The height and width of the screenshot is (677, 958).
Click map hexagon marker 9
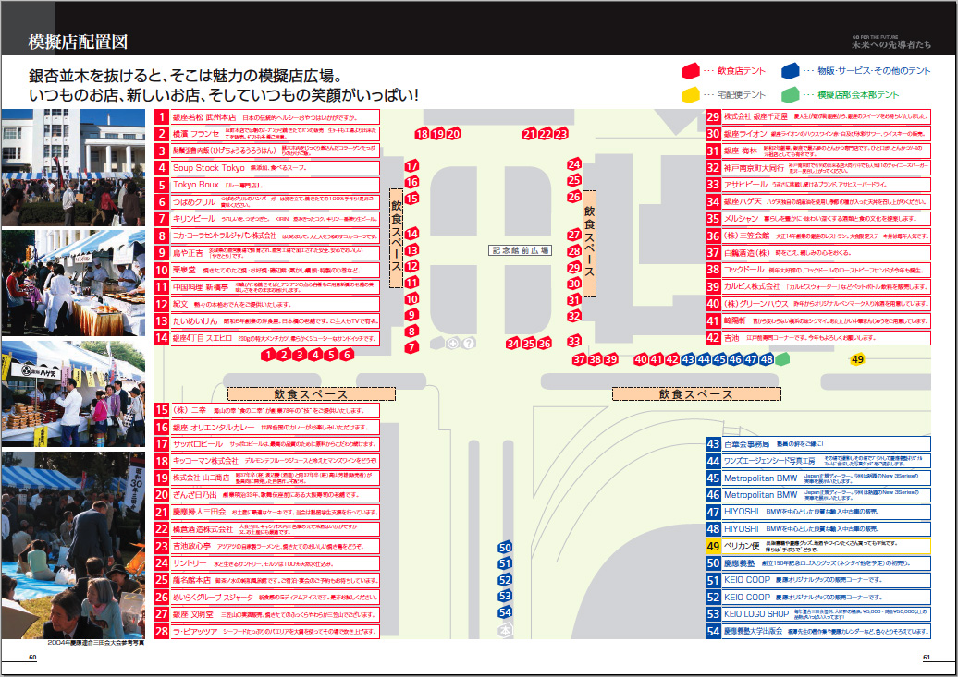(411, 314)
